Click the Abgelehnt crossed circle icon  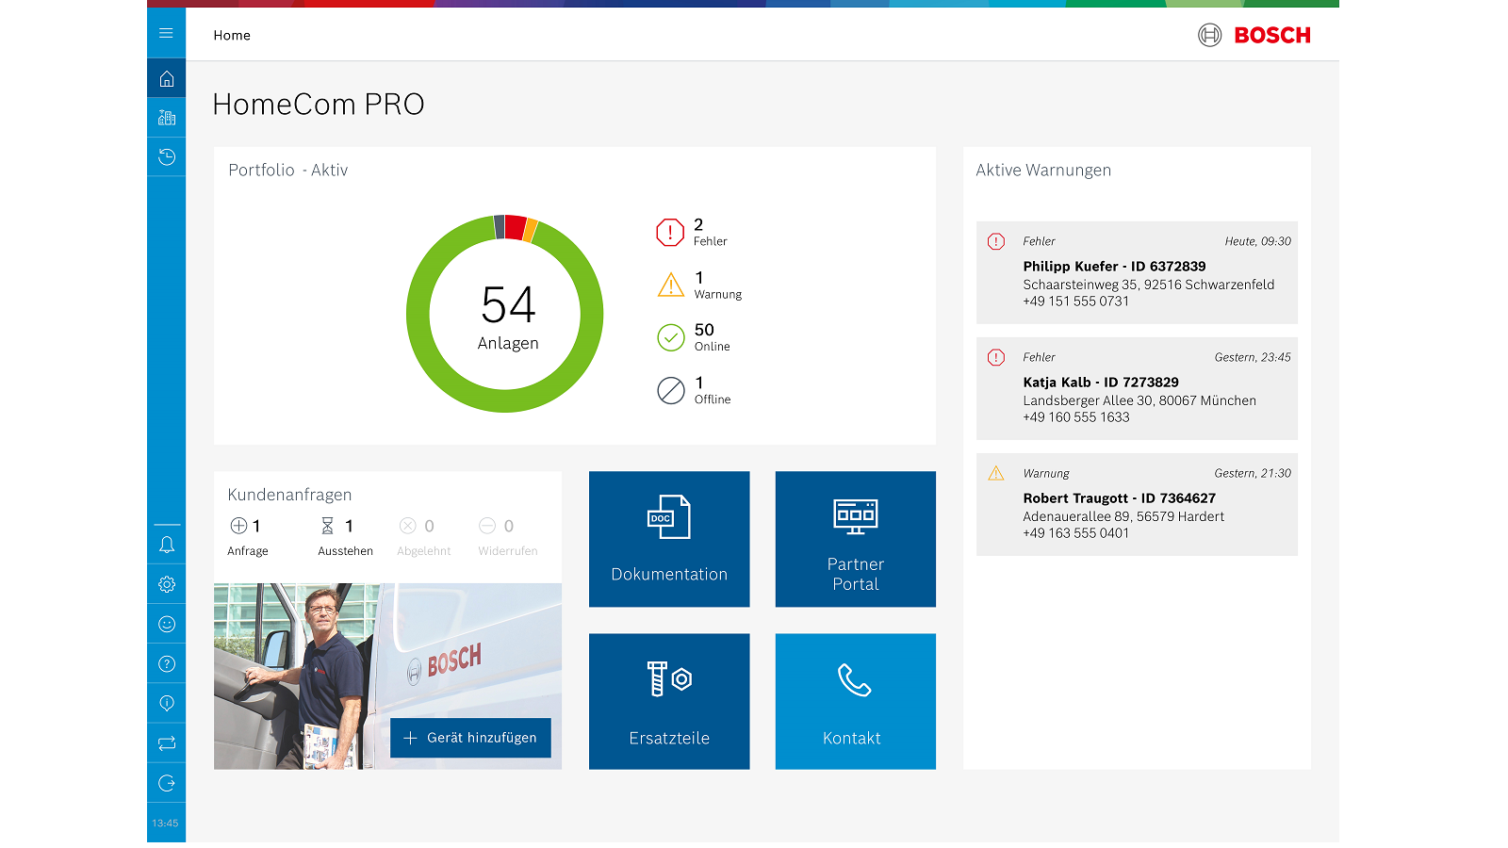coord(407,526)
